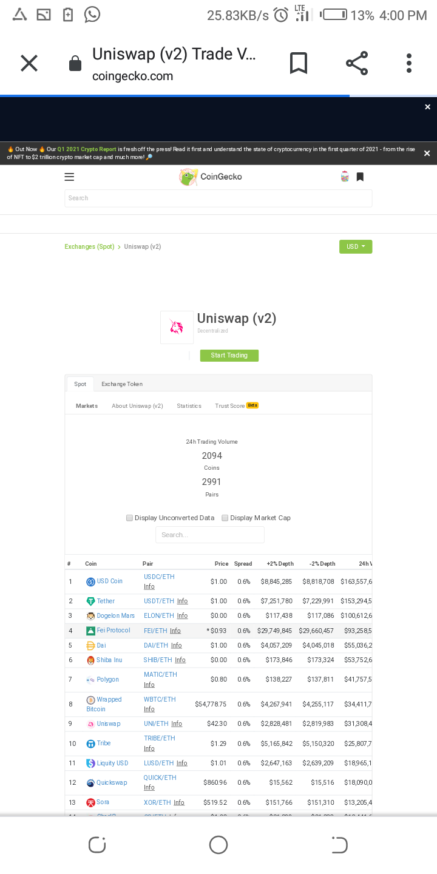This screenshot has width=437, height=874.
Task: Click the markets table Search... field
Action: (x=210, y=535)
